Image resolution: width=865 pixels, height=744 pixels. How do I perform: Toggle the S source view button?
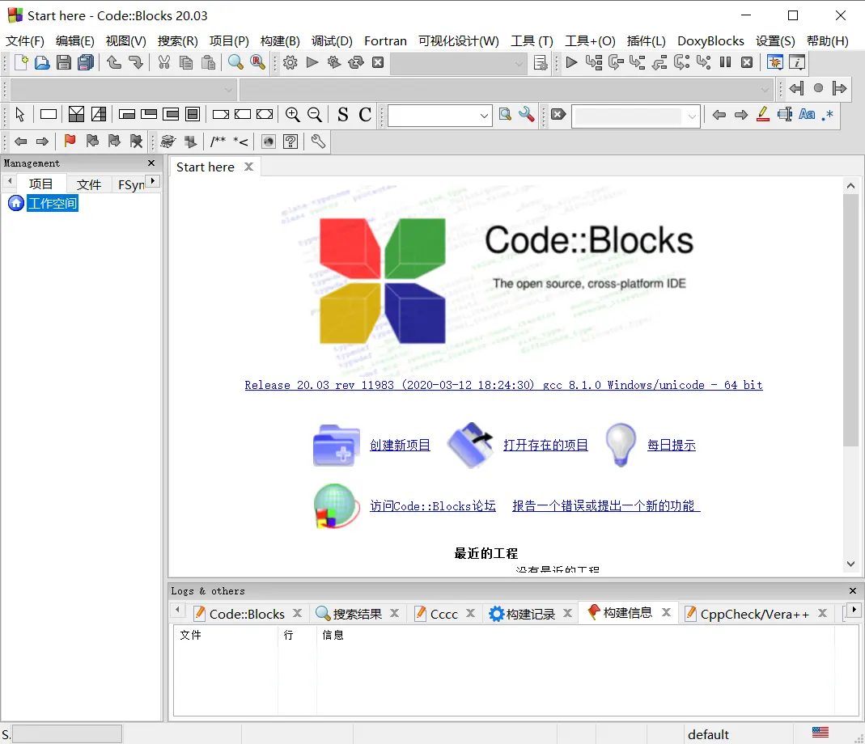click(x=342, y=115)
